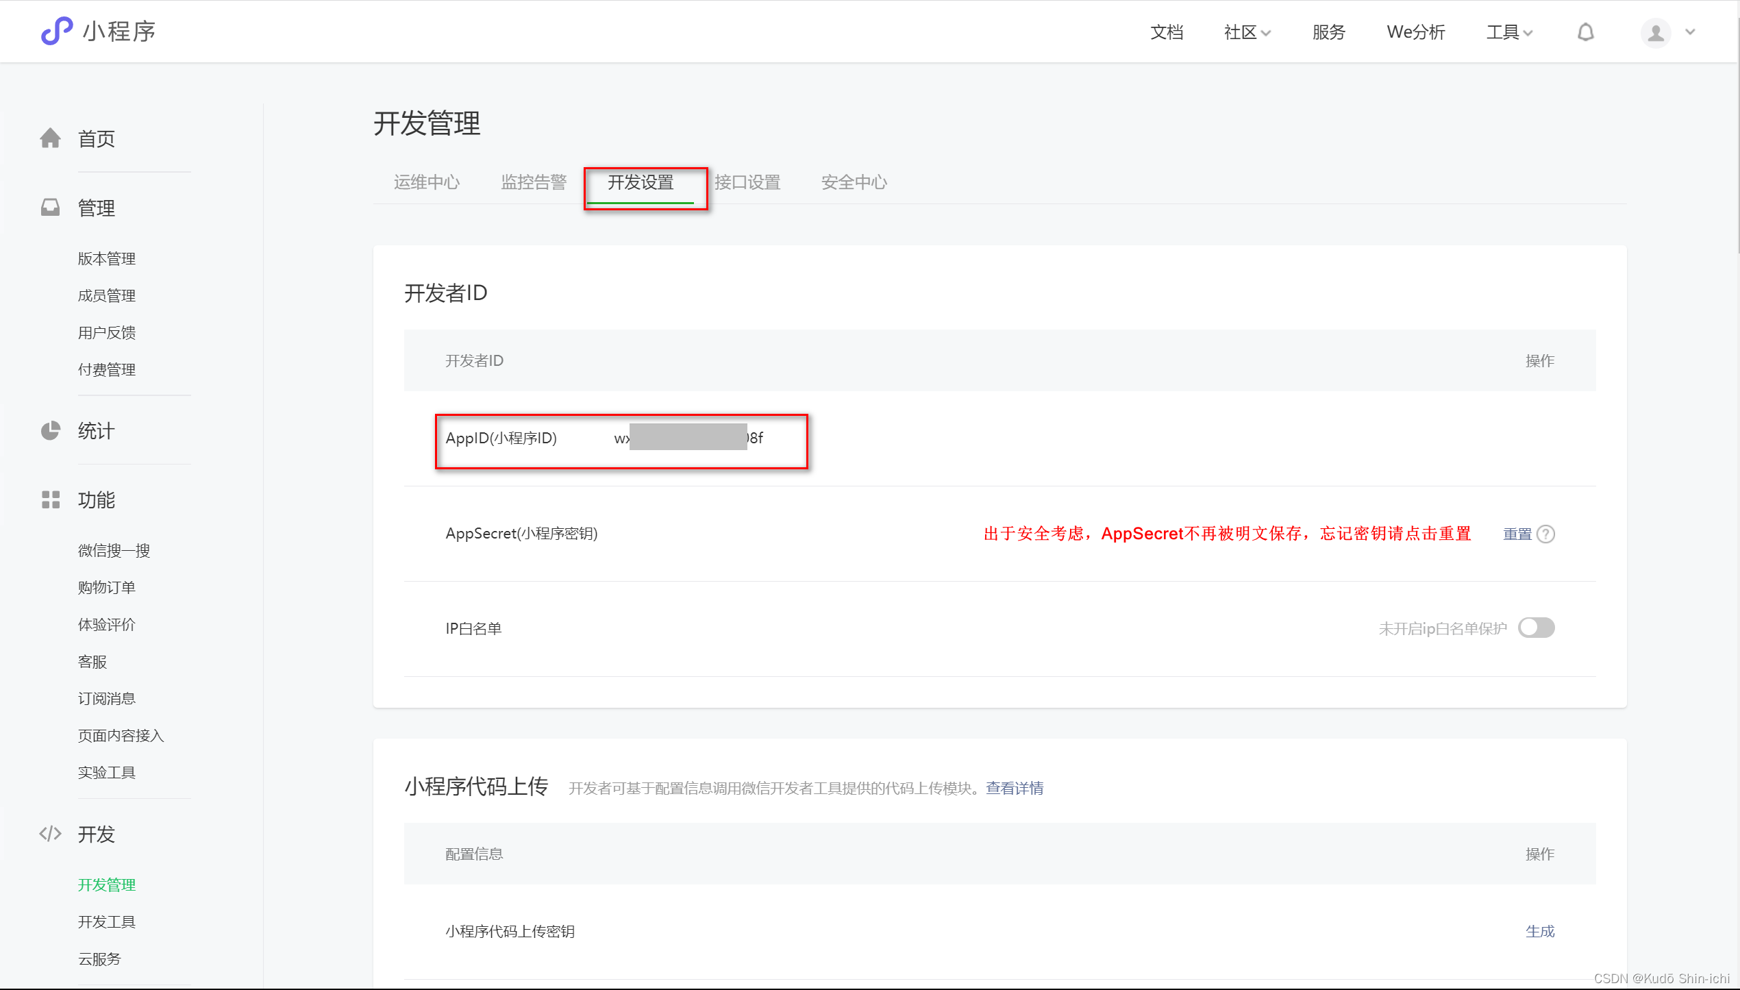
Task: Click the grid icon beside 功能
Action: 50,499
